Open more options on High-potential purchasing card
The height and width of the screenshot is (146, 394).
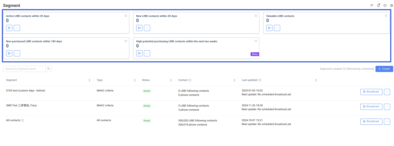[x=147, y=53]
